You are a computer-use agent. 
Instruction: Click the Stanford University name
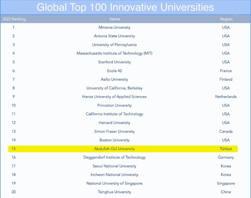tap(114, 62)
